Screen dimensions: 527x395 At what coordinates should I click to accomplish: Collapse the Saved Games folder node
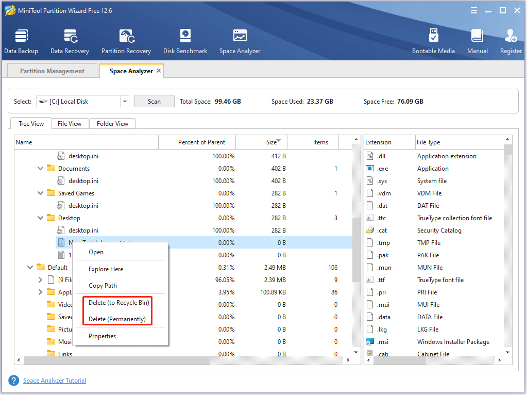coord(40,193)
